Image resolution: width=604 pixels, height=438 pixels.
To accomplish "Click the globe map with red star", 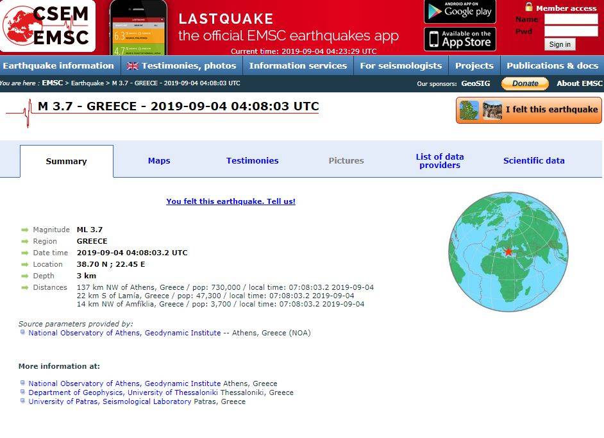I will [x=508, y=251].
